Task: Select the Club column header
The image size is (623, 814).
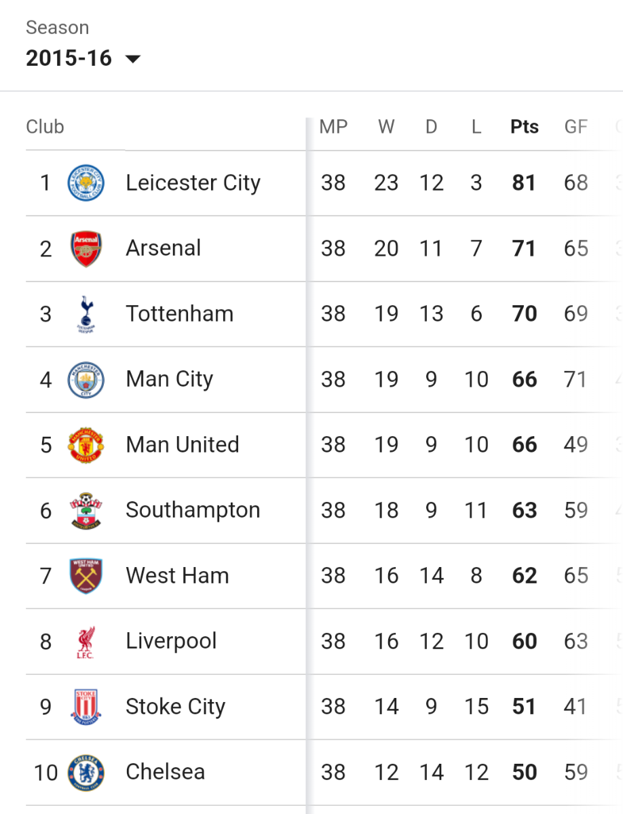Action: click(x=45, y=127)
